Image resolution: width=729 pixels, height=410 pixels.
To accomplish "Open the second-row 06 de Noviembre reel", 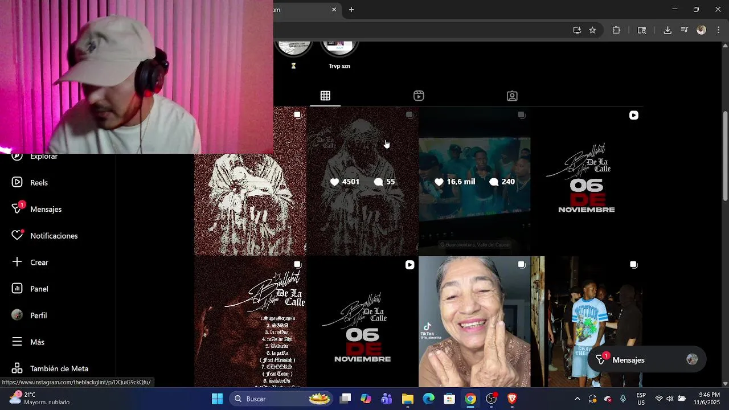I will click(x=362, y=322).
